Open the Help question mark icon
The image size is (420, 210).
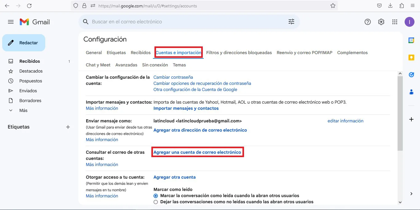coord(367,22)
